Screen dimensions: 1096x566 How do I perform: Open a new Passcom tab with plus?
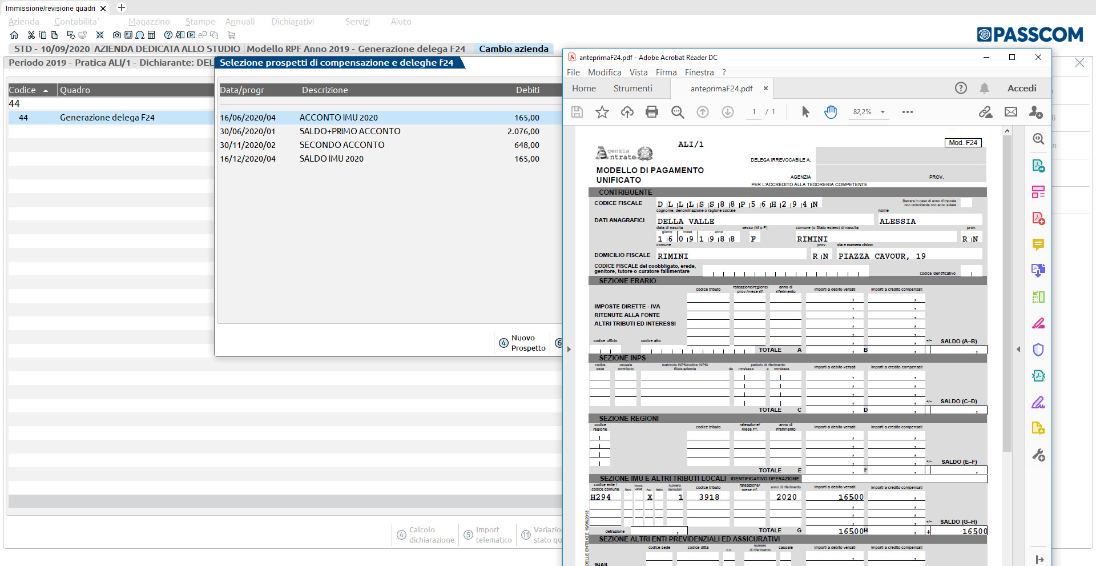point(121,8)
